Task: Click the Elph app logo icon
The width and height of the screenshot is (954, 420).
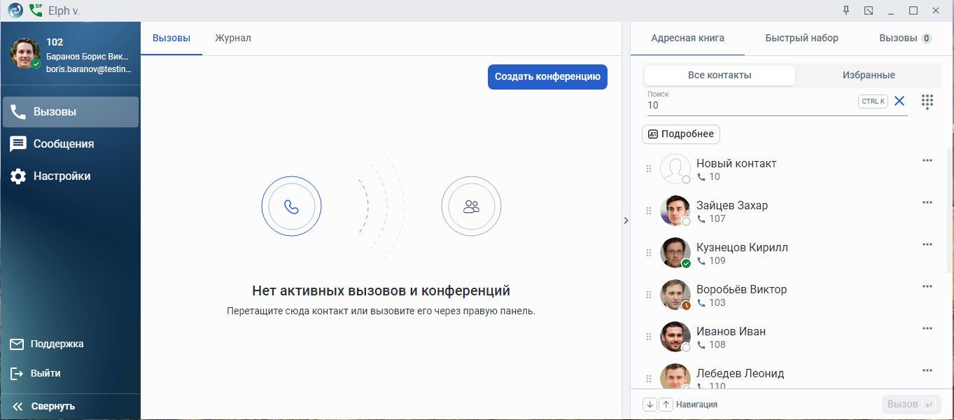Action: point(15,10)
